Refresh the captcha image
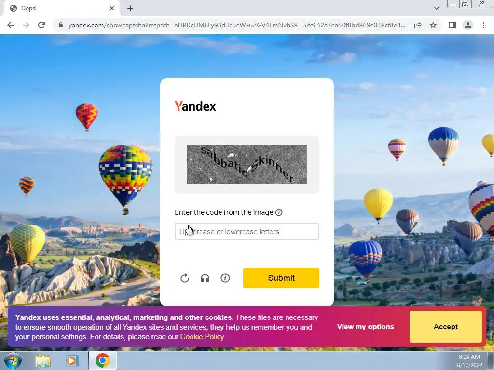Image resolution: width=494 pixels, height=370 pixels. [185, 278]
